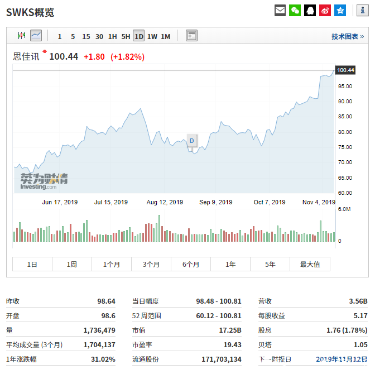
Task: Select the area line chart type
Action: click(x=36, y=36)
